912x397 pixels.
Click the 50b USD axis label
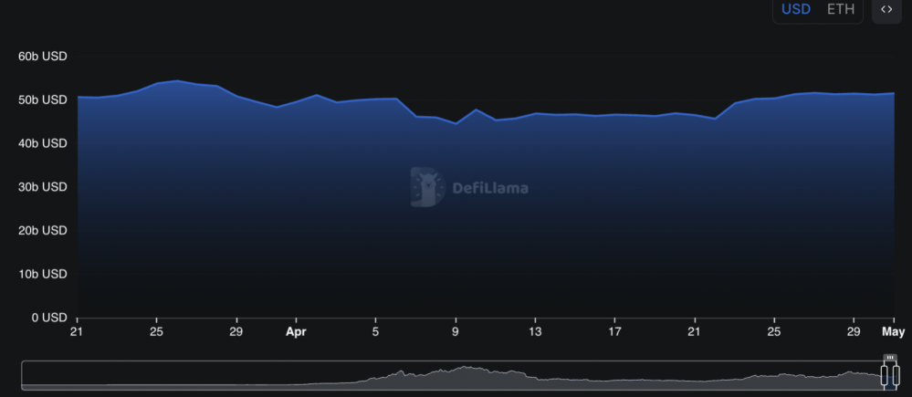[x=43, y=100]
